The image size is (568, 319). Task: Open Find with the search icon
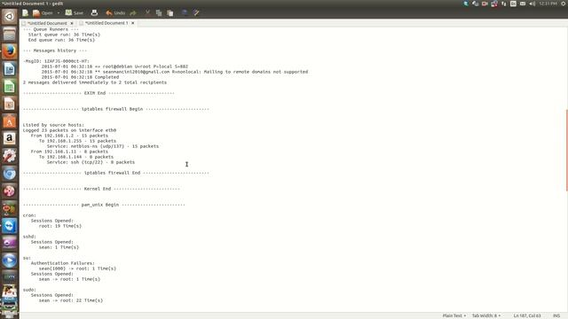pyautogui.click(x=185, y=13)
